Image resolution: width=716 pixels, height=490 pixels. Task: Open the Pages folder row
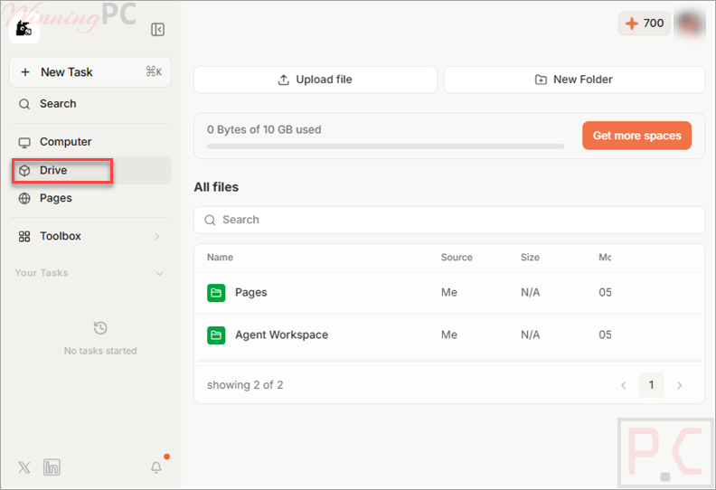pos(449,293)
